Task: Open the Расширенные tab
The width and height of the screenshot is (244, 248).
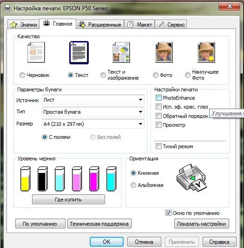Action: [x=100, y=25]
